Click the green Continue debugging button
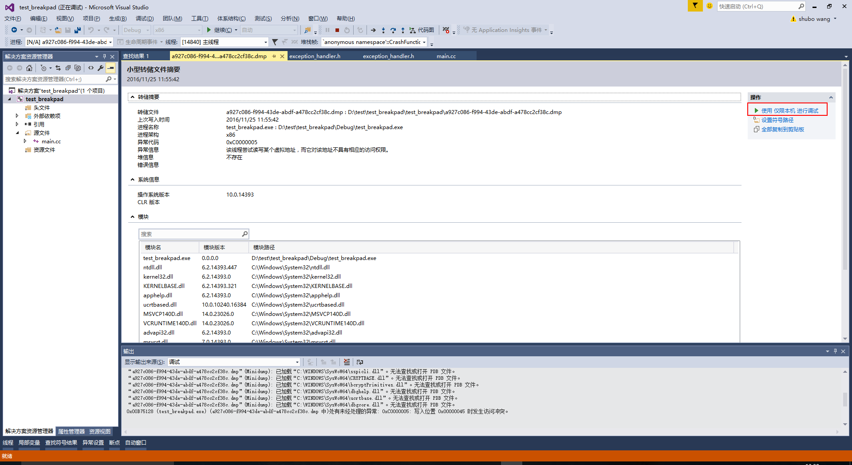This screenshot has width=852, height=465. [209, 30]
